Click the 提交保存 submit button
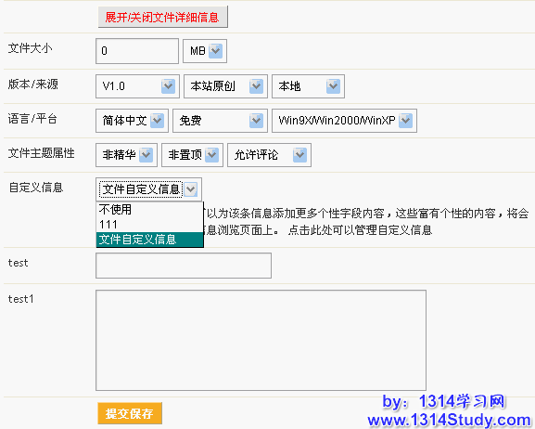 pos(130,413)
